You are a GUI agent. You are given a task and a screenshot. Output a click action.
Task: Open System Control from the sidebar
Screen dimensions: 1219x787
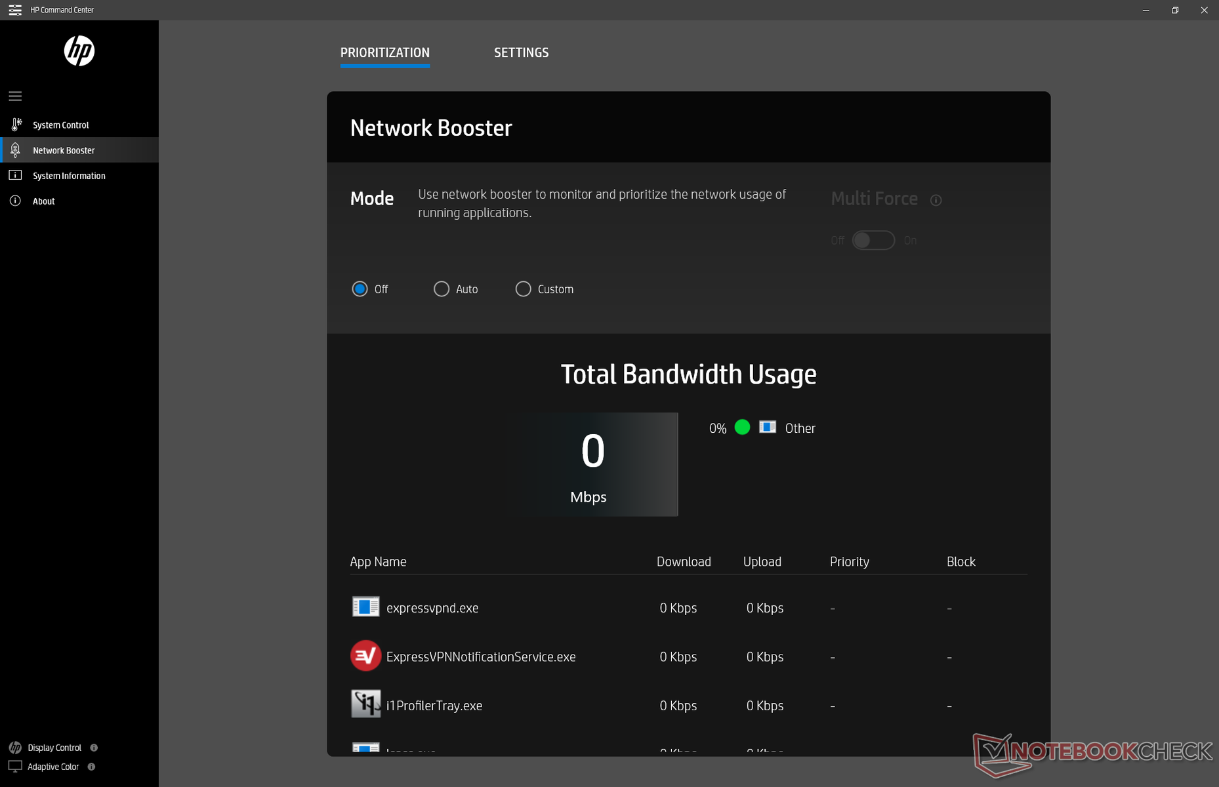pyautogui.click(x=60, y=125)
